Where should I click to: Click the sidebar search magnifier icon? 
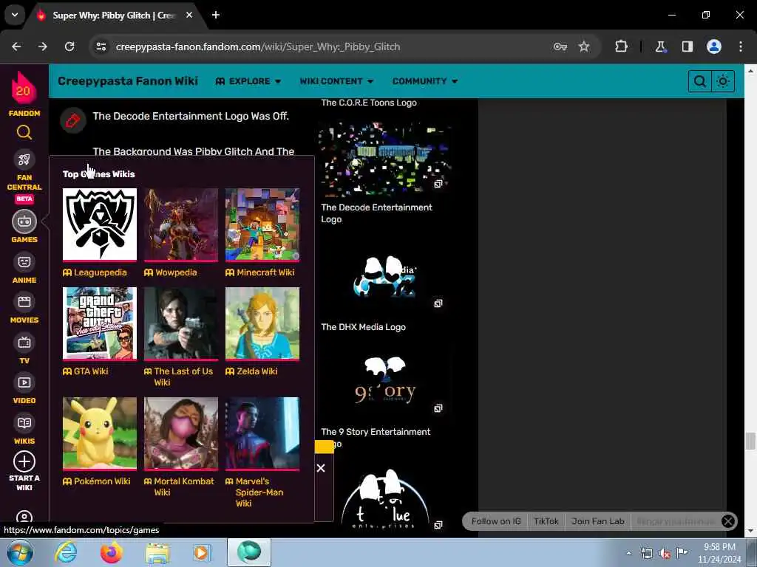coord(24,132)
